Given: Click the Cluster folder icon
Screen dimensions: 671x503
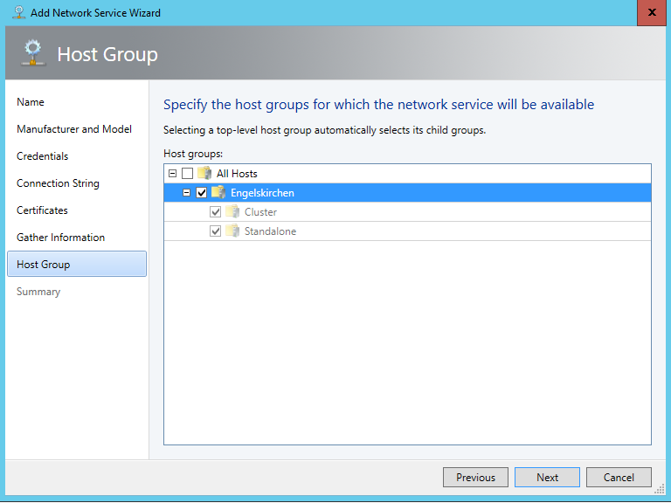Looking at the screenshot, I should (232, 212).
